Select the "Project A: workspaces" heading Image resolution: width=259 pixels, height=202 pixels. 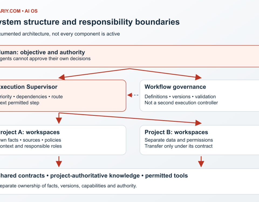tap(29, 132)
